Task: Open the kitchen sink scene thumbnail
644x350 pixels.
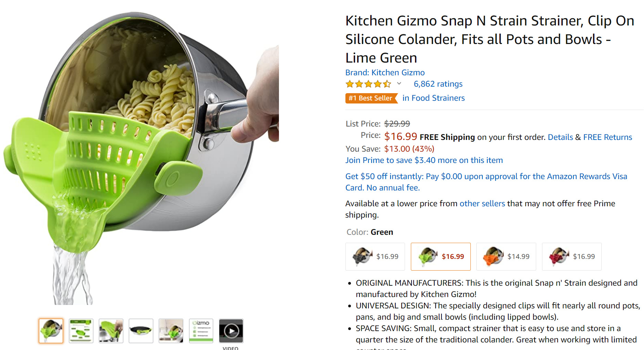Action: pyautogui.click(x=171, y=331)
